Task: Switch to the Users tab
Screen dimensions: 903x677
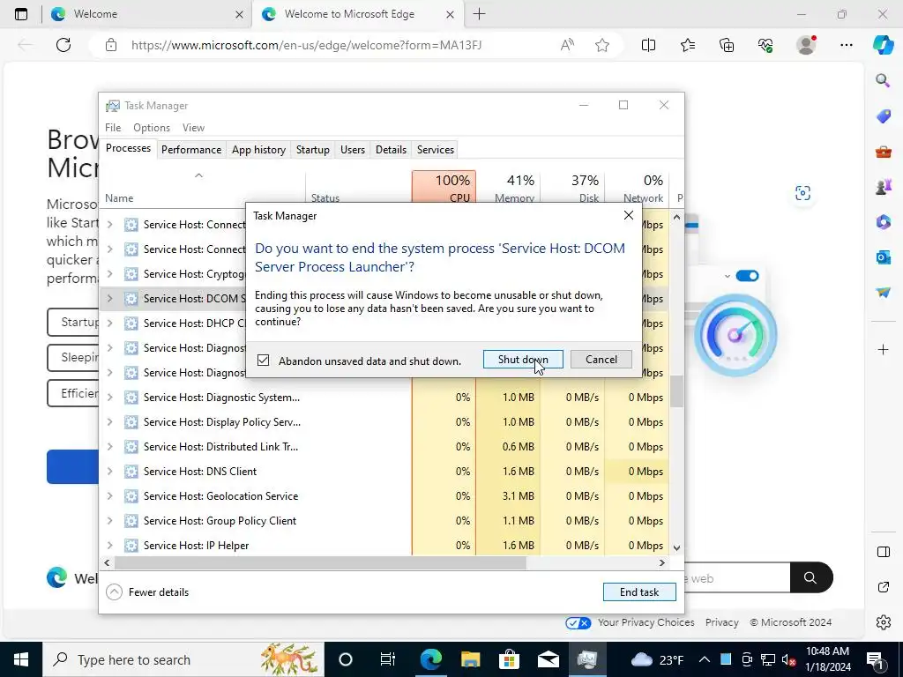Action: [353, 150]
